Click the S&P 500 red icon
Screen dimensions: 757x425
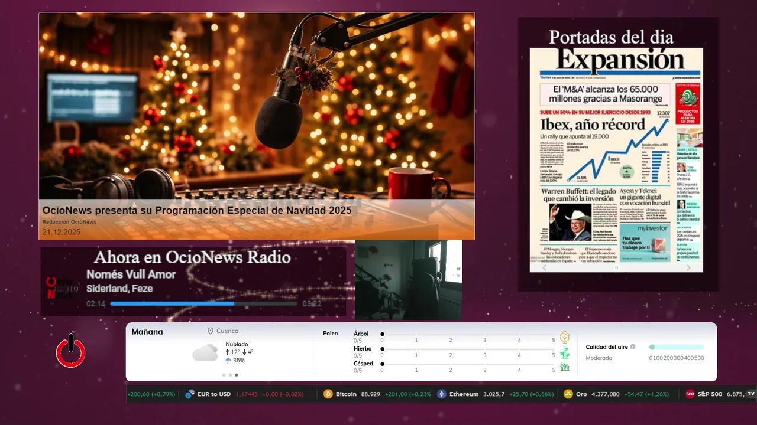(690, 394)
